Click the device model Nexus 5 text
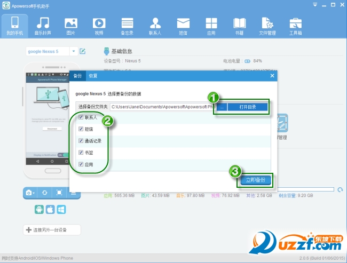347x263 pixels. (133, 61)
